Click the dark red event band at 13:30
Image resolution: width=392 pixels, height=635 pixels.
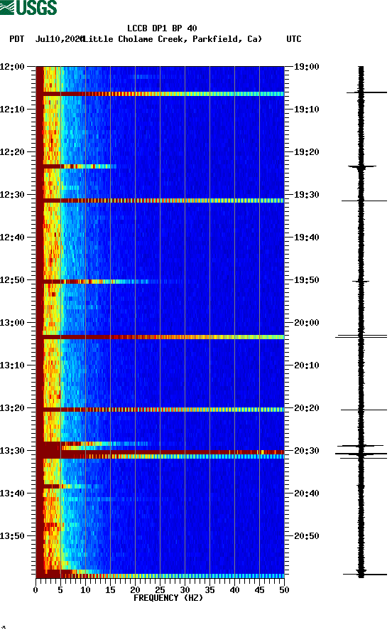click(x=160, y=452)
